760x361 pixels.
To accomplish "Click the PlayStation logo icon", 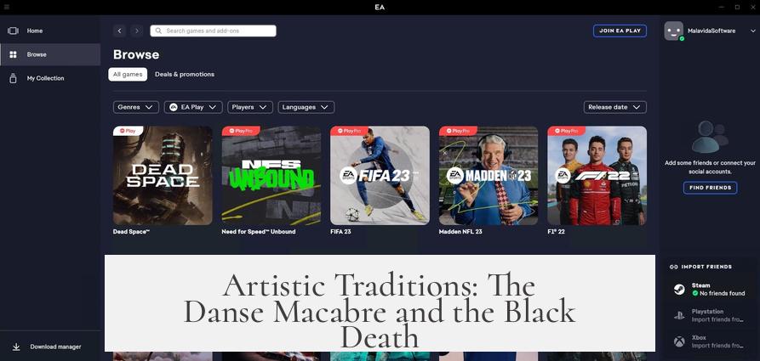I will (679, 315).
